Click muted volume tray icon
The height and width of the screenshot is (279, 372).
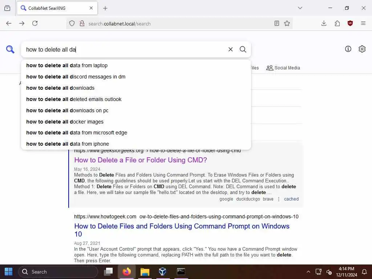[329, 272]
